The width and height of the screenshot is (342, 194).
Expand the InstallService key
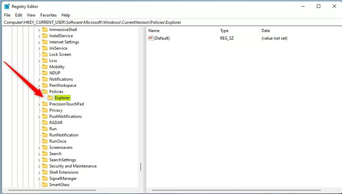pos(39,36)
